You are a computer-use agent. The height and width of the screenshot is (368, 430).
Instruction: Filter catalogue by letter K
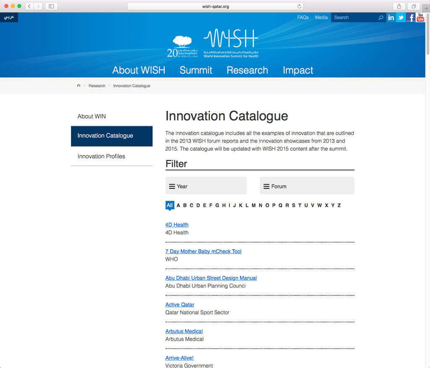[241, 205]
